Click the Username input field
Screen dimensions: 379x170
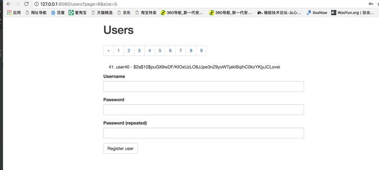click(x=203, y=87)
